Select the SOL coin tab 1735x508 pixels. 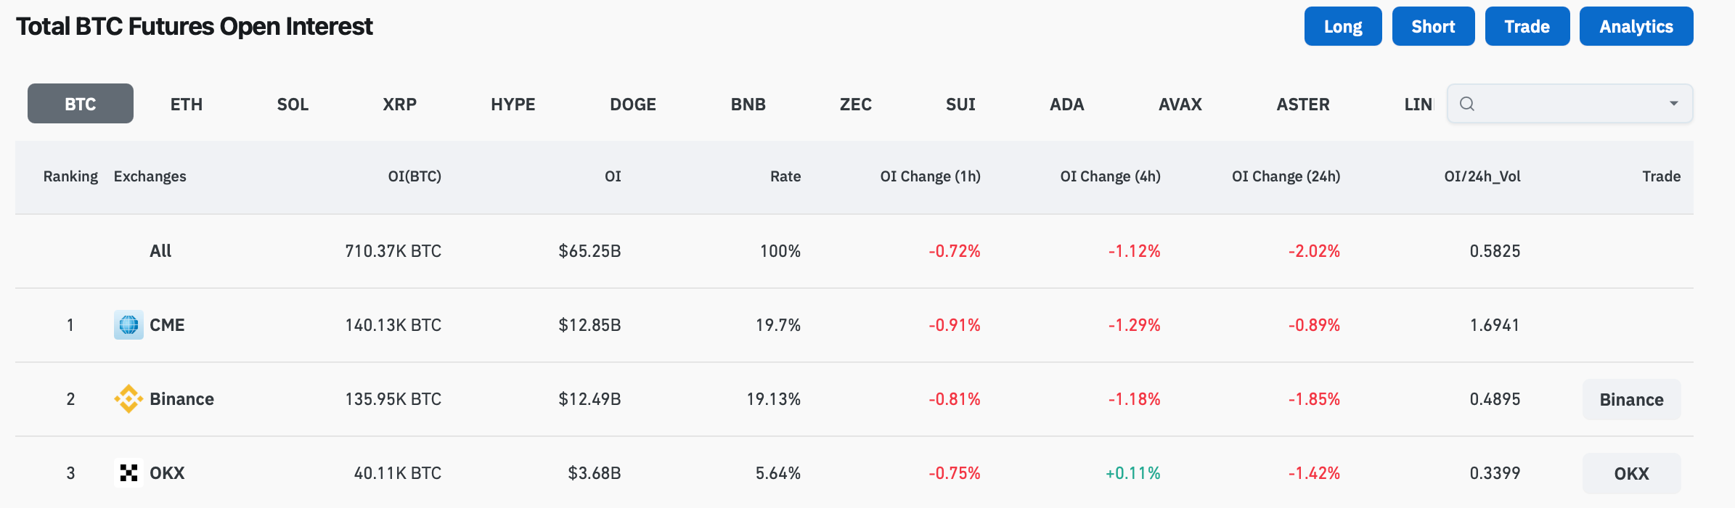point(293,104)
